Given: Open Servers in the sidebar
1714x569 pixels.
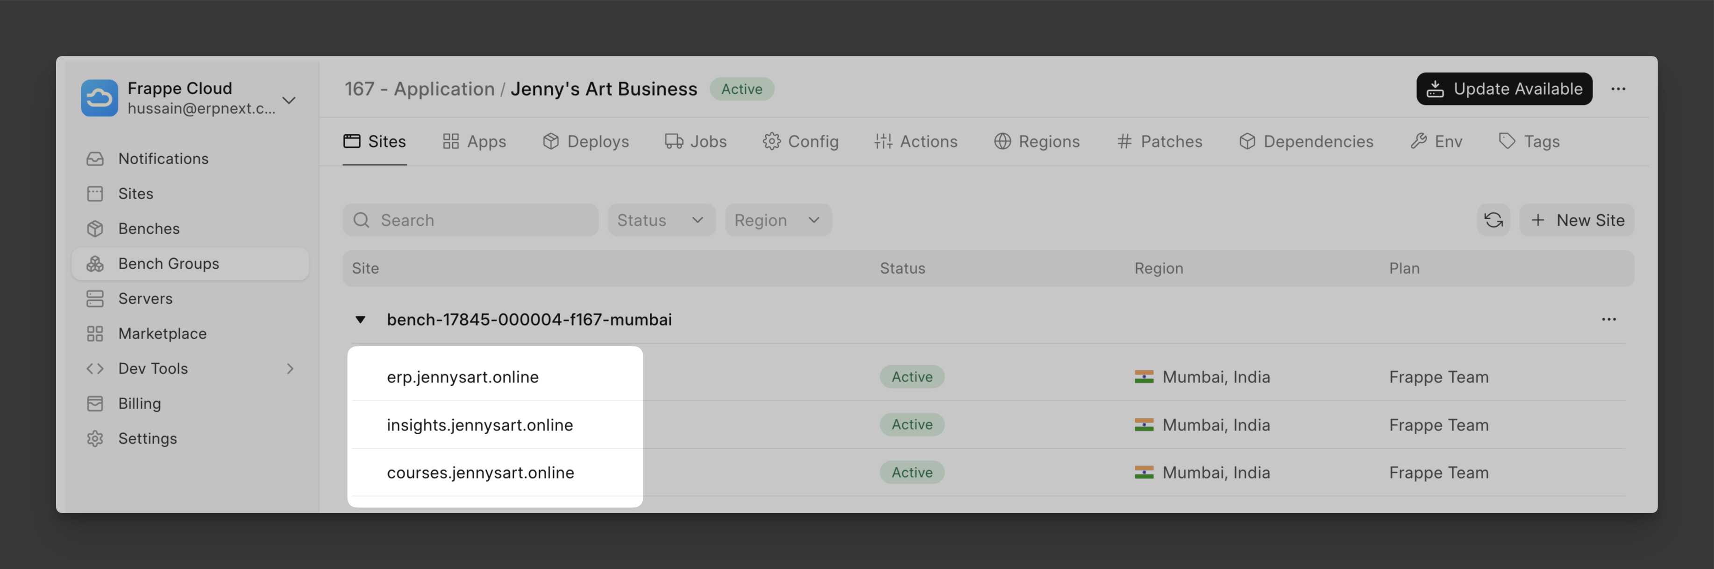Looking at the screenshot, I should (190, 299).
